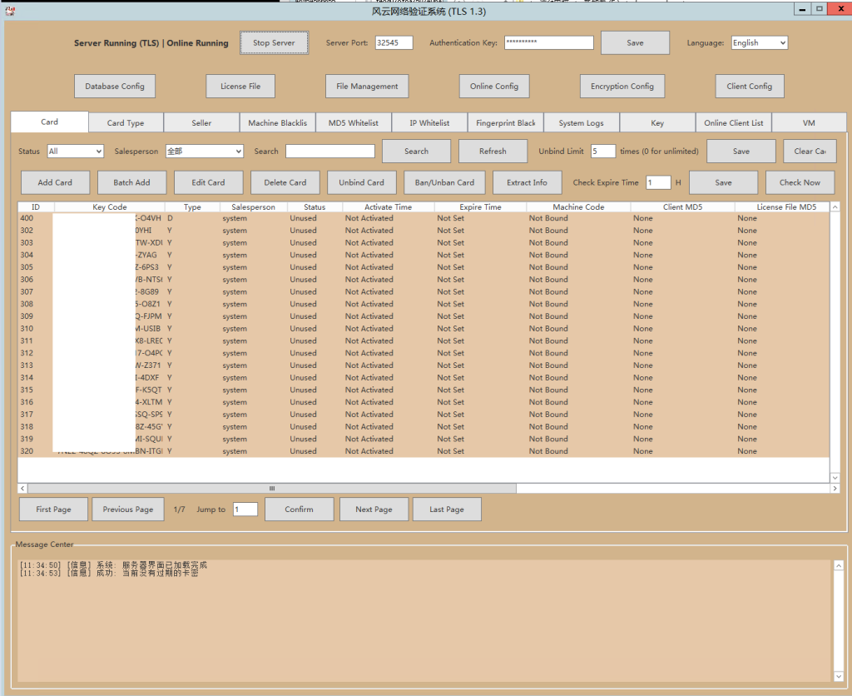Click the Batch Add button
The width and height of the screenshot is (852, 696).
point(131,183)
